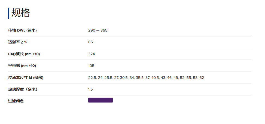The height and width of the screenshot is (124, 265).
Task: Select the 传输 DWL (纳米) label
Action: (22, 30)
